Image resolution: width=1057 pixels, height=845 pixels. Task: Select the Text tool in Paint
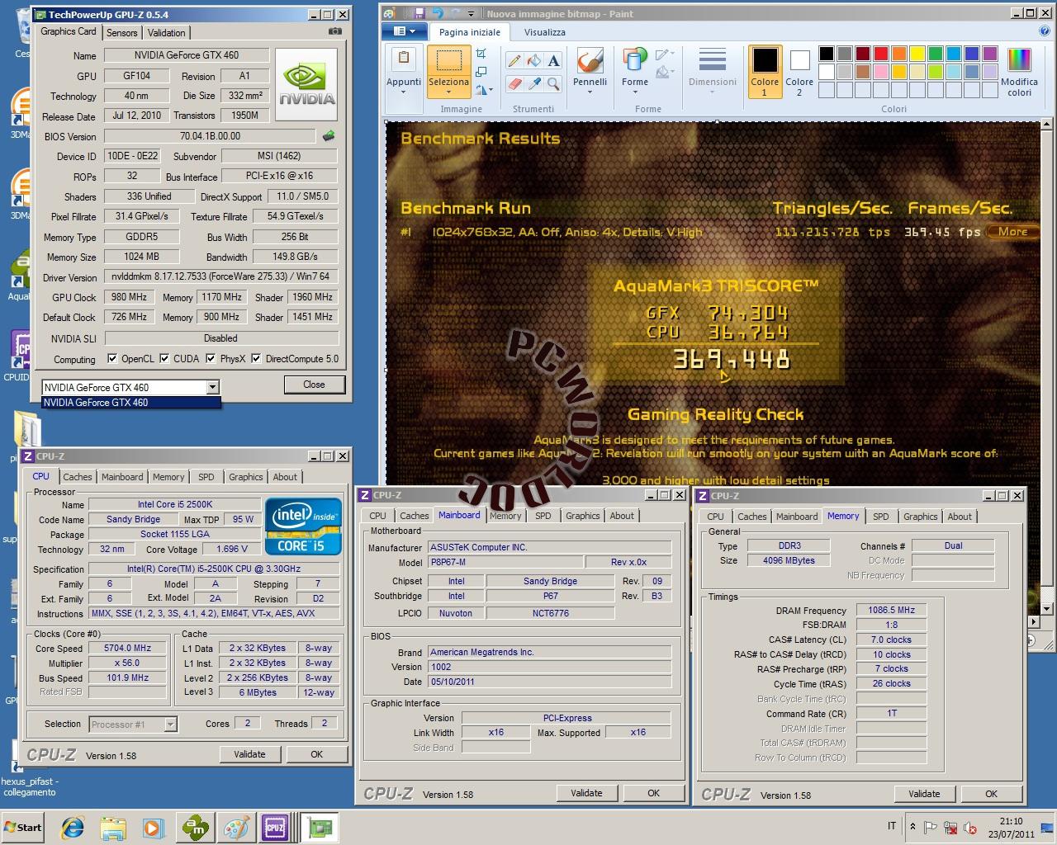click(553, 61)
